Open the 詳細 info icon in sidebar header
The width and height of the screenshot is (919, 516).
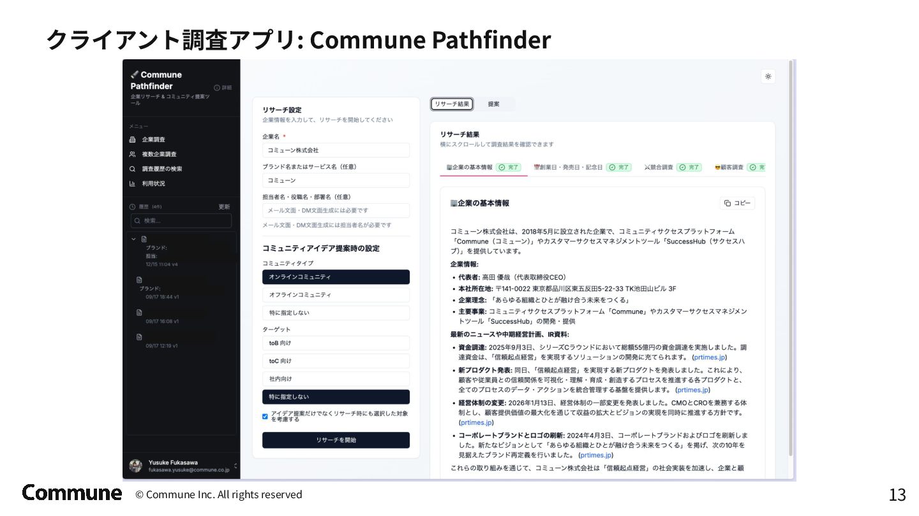coord(217,87)
